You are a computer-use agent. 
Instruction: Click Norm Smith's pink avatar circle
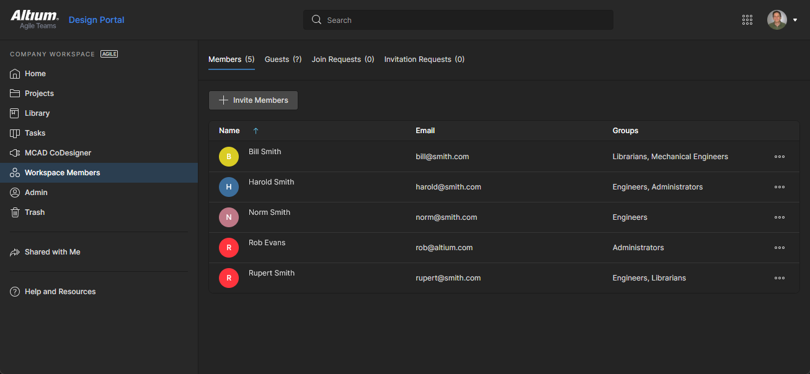tap(229, 217)
